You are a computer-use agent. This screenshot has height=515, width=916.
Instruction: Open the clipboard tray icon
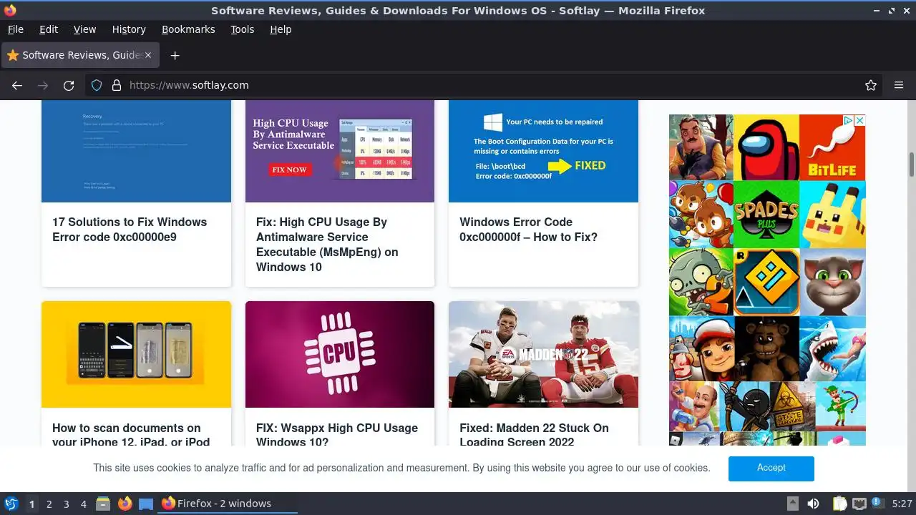[x=839, y=504]
